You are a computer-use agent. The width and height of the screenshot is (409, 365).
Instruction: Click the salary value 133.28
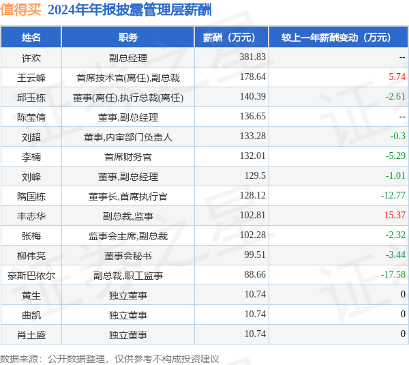tap(252, 136)
